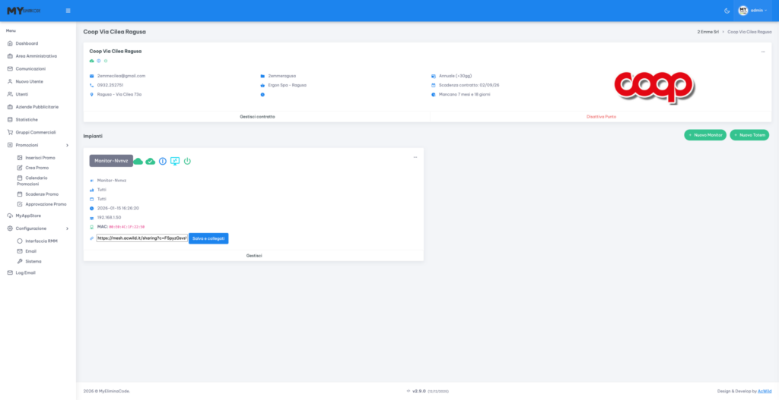
Task: Click blue info circle icon
Action: [x=163, y=161]
